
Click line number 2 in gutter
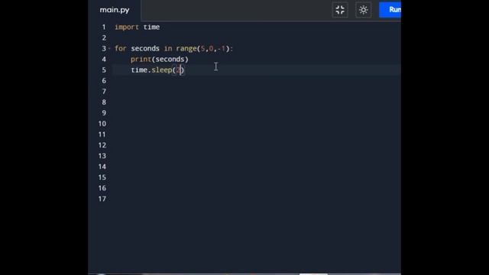104,37
